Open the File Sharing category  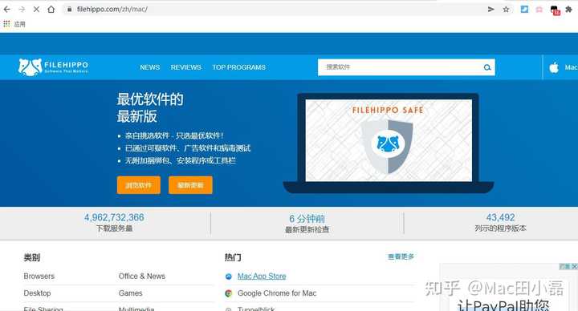(x=43, y=309)
